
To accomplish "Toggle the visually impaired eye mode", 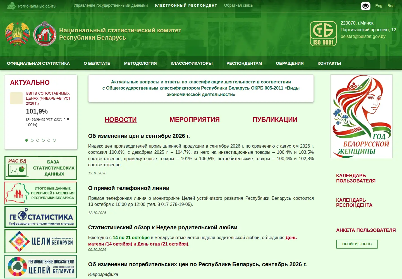I will tap(365, 6).
